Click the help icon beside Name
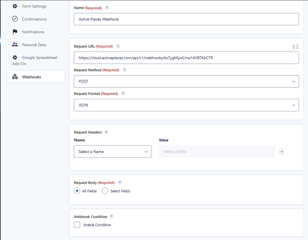The width and height of the screenshot is (308, 240). (107, 8)
